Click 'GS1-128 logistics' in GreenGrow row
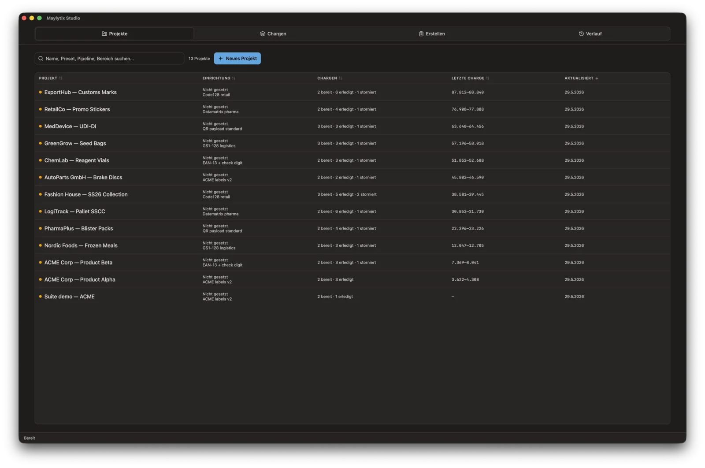705x468 pixels. pos(219,146)
